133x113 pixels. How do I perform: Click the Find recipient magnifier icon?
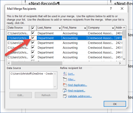pyautogui.click(x=65, y=90)
